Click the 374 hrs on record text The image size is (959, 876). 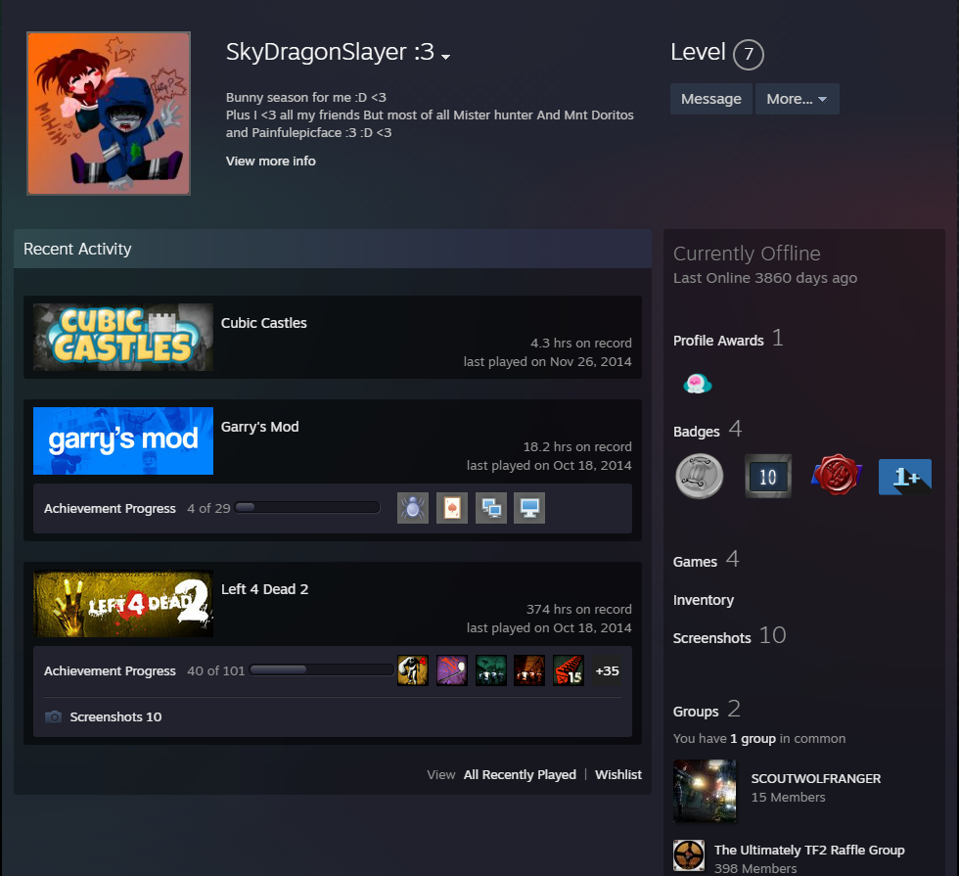pos(578,609)
